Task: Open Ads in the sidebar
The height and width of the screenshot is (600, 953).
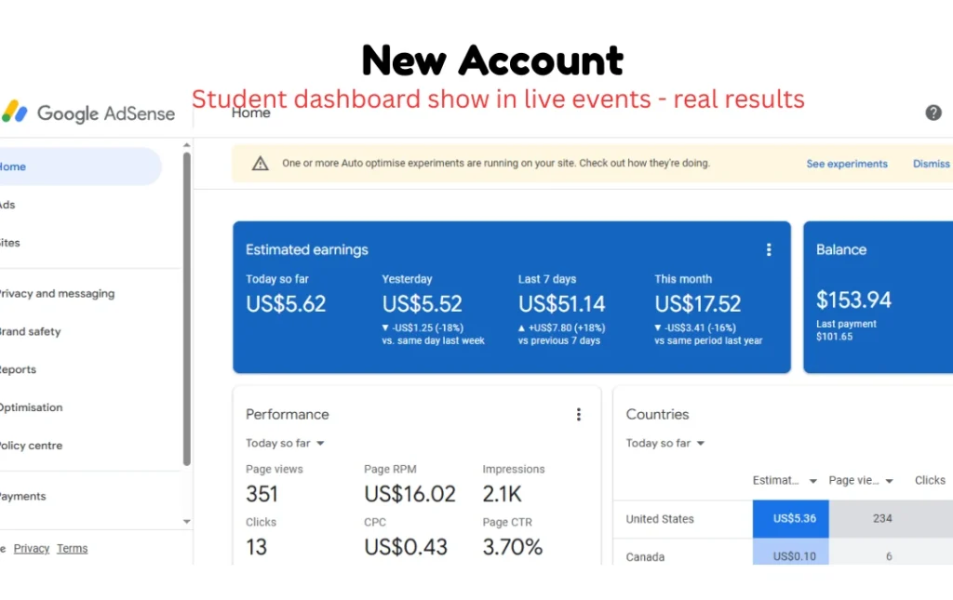Action: pos(7,205)
